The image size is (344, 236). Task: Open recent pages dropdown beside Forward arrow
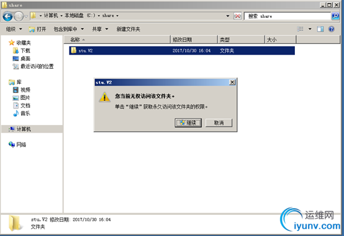(x=26, y=16)
